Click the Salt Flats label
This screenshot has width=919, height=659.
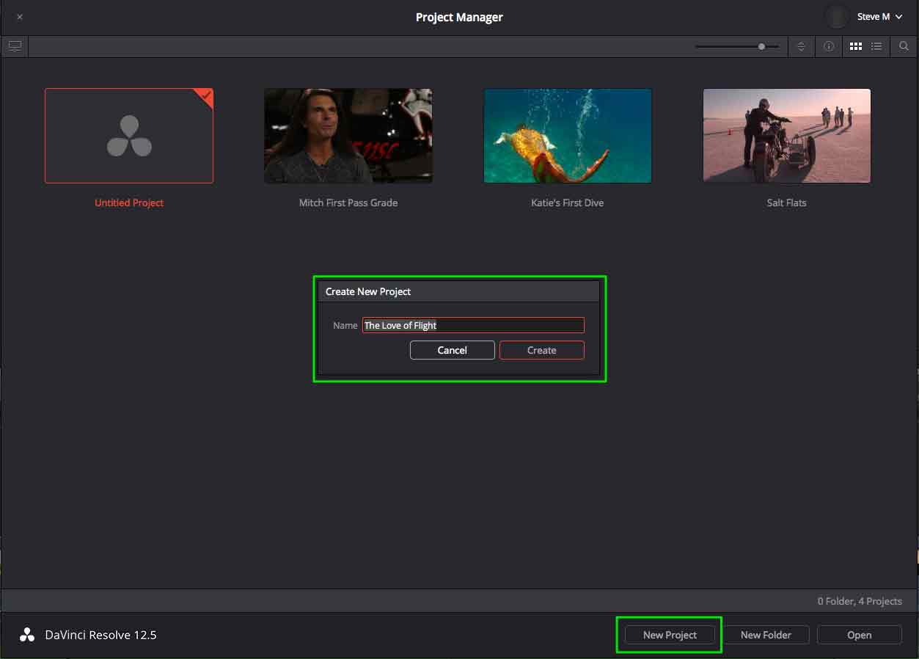point(787,203)
